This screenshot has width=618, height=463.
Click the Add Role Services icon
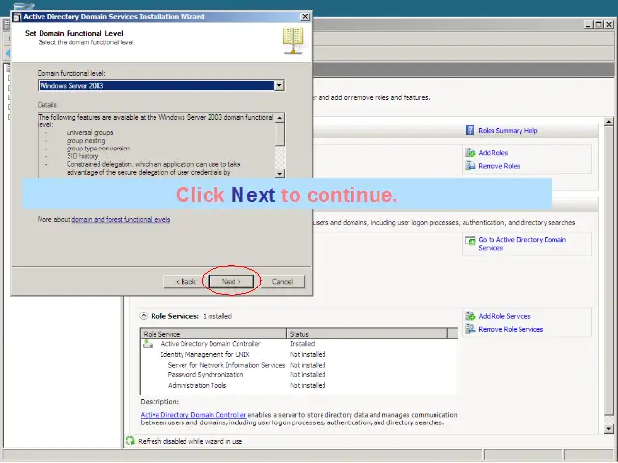point(470,315)
